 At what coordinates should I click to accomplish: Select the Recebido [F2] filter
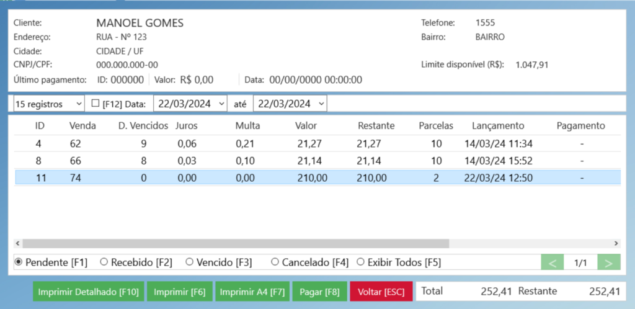(x=104, y=262)
